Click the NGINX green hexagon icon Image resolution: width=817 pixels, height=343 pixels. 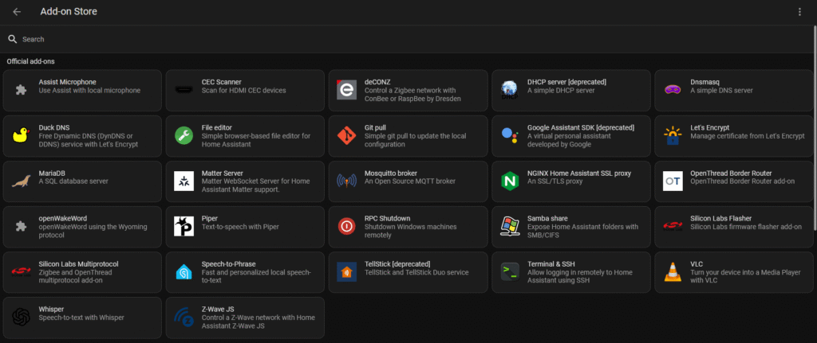click(x=509, y=181)
